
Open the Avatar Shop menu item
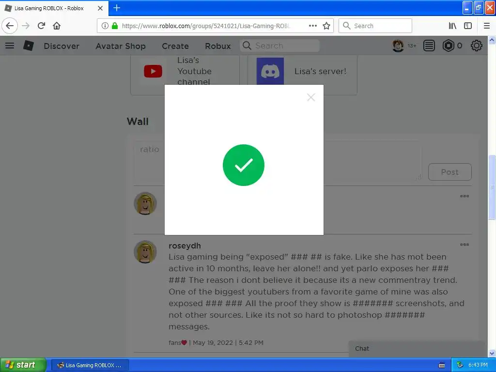click(x=121, y=46)
